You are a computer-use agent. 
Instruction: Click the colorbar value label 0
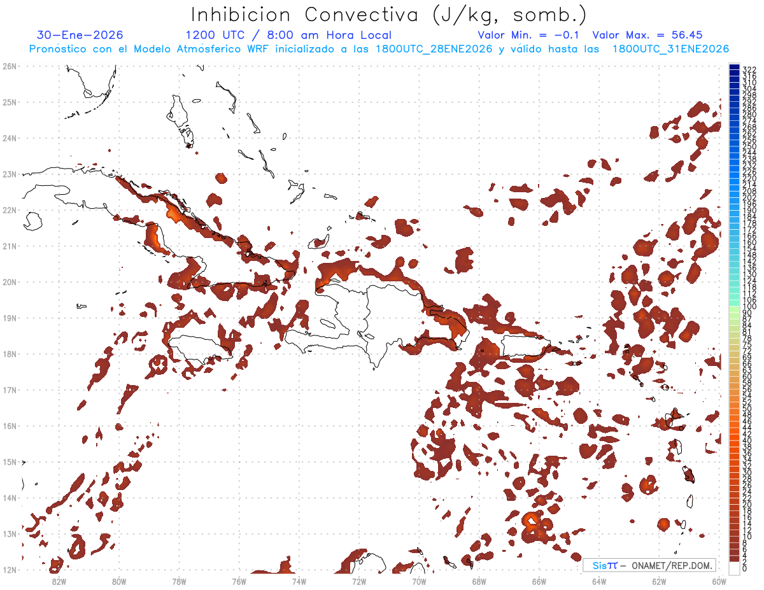click(746, 569)
